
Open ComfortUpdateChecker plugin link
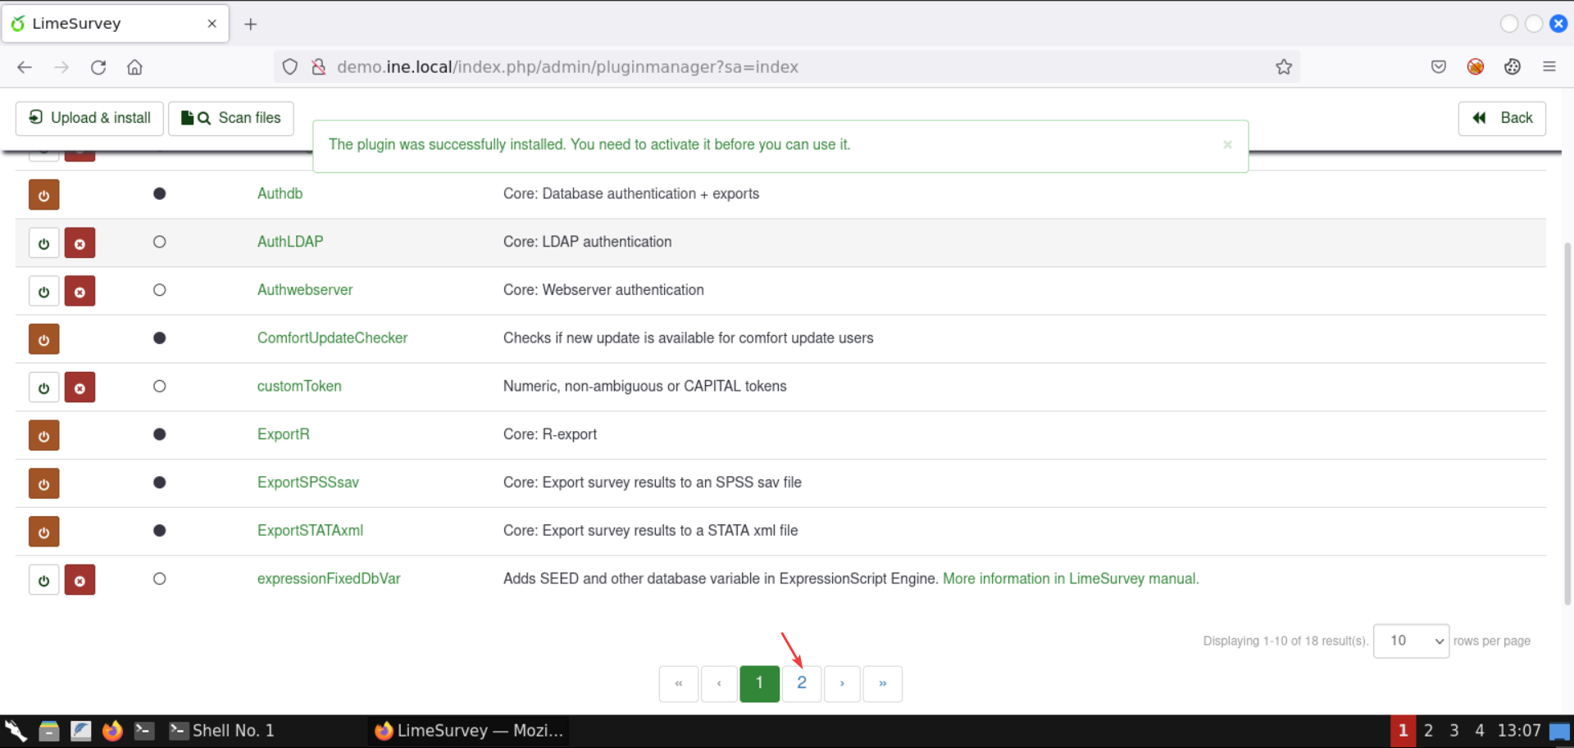tap(332, 338)
